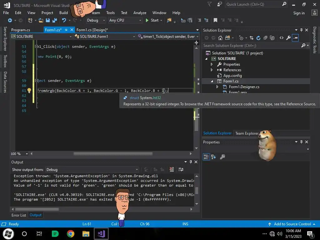
Task: Click Refresh icon in Solution Explorer
Action: pos(258,38)
